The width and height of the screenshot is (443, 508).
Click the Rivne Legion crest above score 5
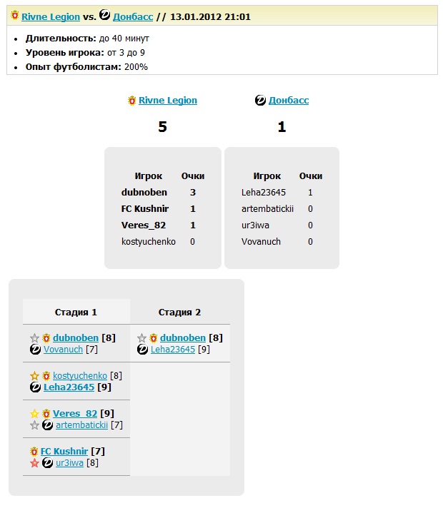[x=131, y=101]
